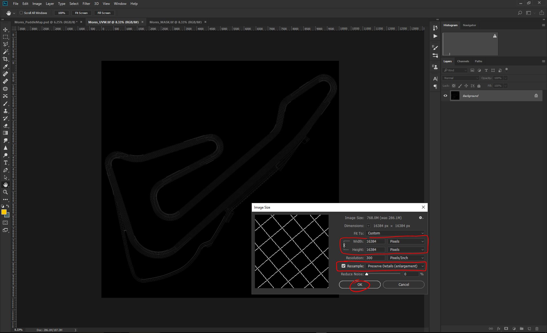Open the Actions panel play icon
The image size is (547, 333).
[x=435, y=36]
